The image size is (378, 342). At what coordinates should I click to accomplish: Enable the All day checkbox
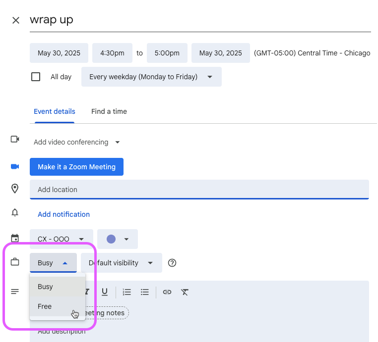(x=36, y=77)
